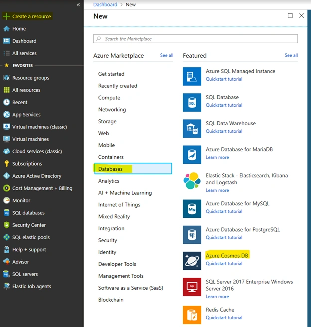Click the All services list icon
This screenshot has width=311, height=327.
pos(6,53)
